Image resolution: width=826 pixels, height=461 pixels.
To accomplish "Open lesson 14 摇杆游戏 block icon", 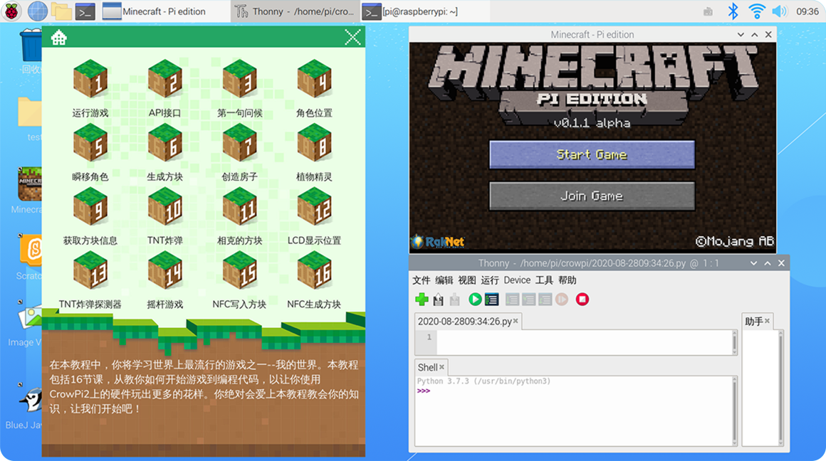I will coord(165,270).
